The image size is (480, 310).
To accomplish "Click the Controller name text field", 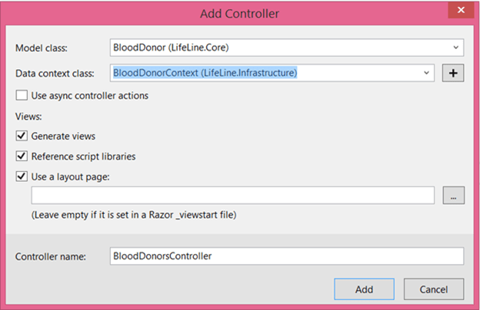I will coord(285,256).
